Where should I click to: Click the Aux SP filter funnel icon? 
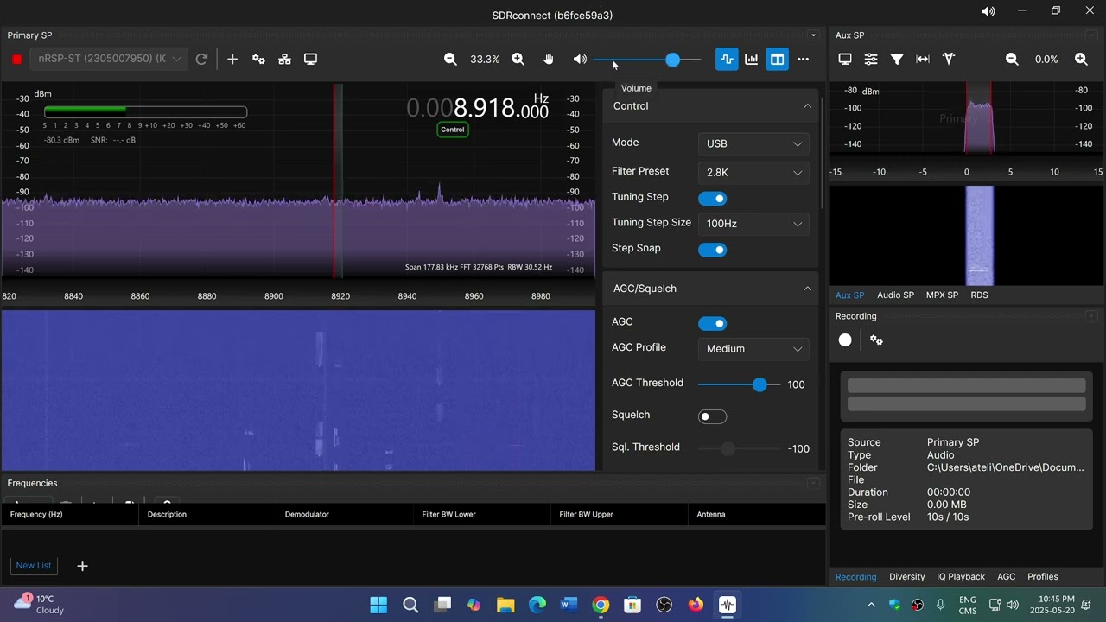(x=897, y=59)
